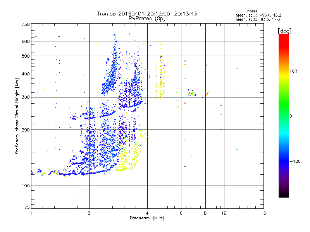310x232 pixels.
Task: Click the y-axis tick label '75'
Action: coord(27,207)
